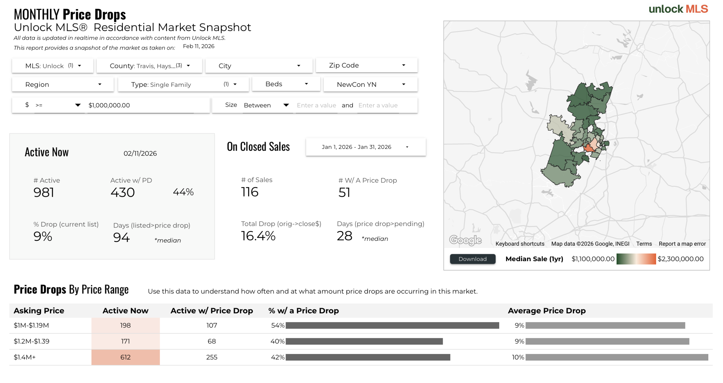Select the $1.2M-$1.39 asking price row
This screenshot has width=723, height=383.
pos(361,341)
